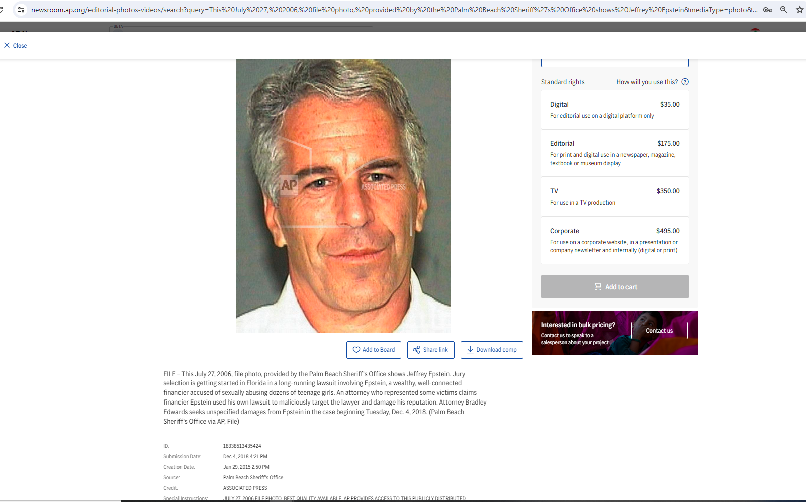The width and height of the screenshot is (806, 502).
Task: Click the X Close icon
Action: [7, 45]
